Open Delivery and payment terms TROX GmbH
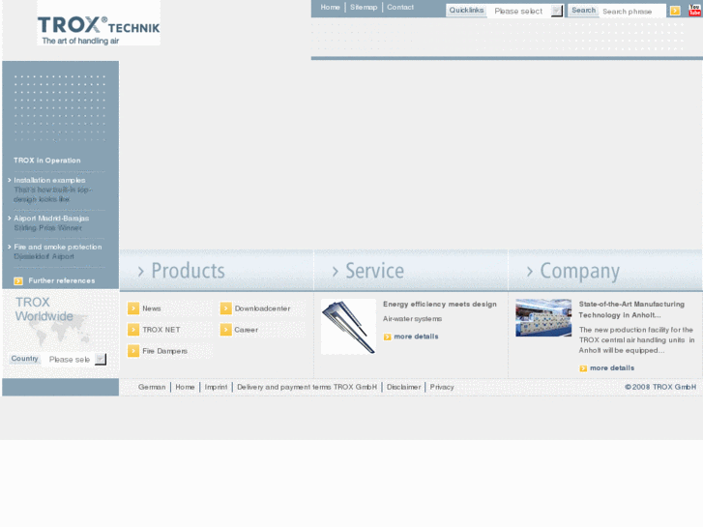The width and height of the screenshot is (703, 527). click(x=308, y=387)
